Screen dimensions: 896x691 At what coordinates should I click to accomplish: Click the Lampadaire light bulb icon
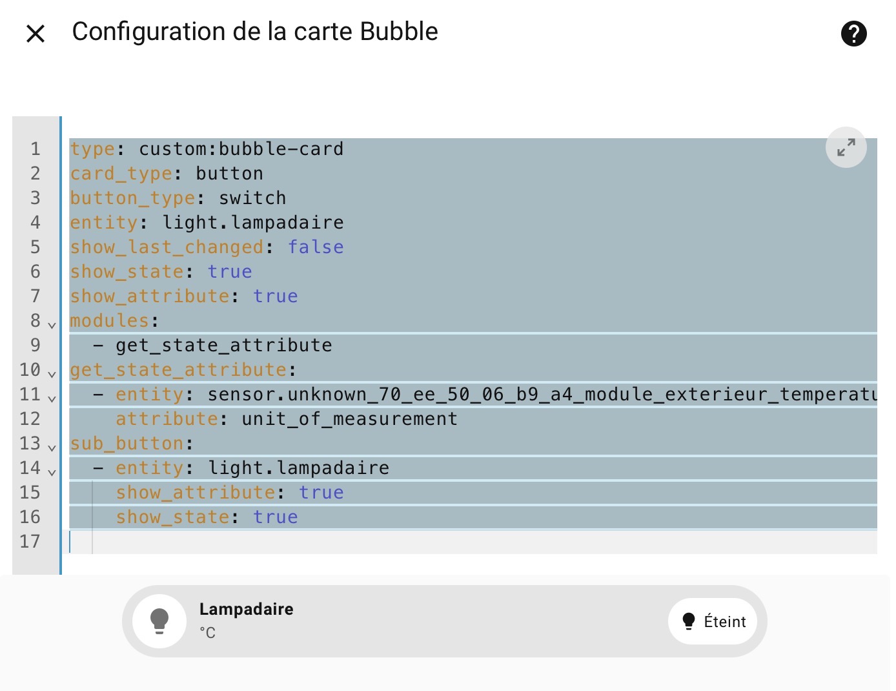coord(159,621)
